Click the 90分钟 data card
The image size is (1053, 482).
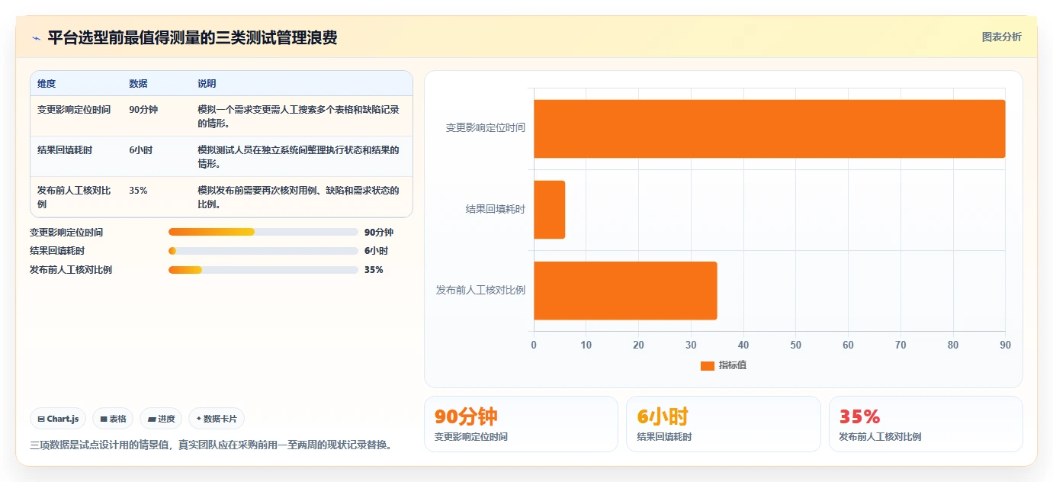pos(521,424)
